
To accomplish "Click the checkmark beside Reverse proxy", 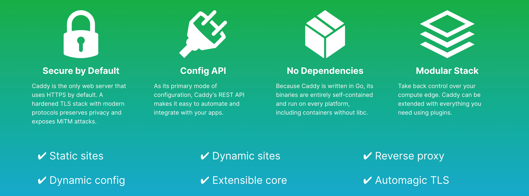I will (367, 156).
